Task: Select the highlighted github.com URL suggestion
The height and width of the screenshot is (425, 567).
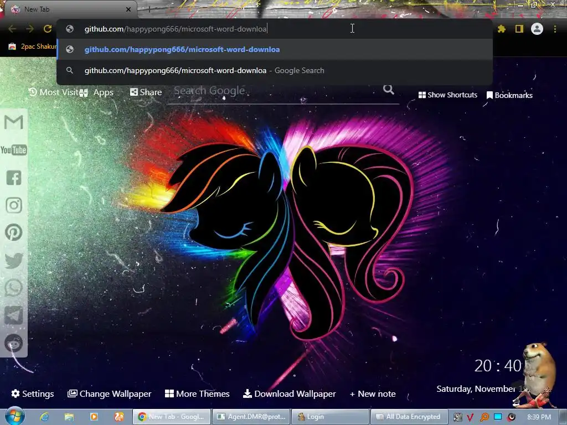Action: tap(275, 49)
